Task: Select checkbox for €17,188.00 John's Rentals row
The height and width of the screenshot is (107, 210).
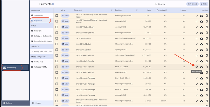Action: click(x=57, y=56)
